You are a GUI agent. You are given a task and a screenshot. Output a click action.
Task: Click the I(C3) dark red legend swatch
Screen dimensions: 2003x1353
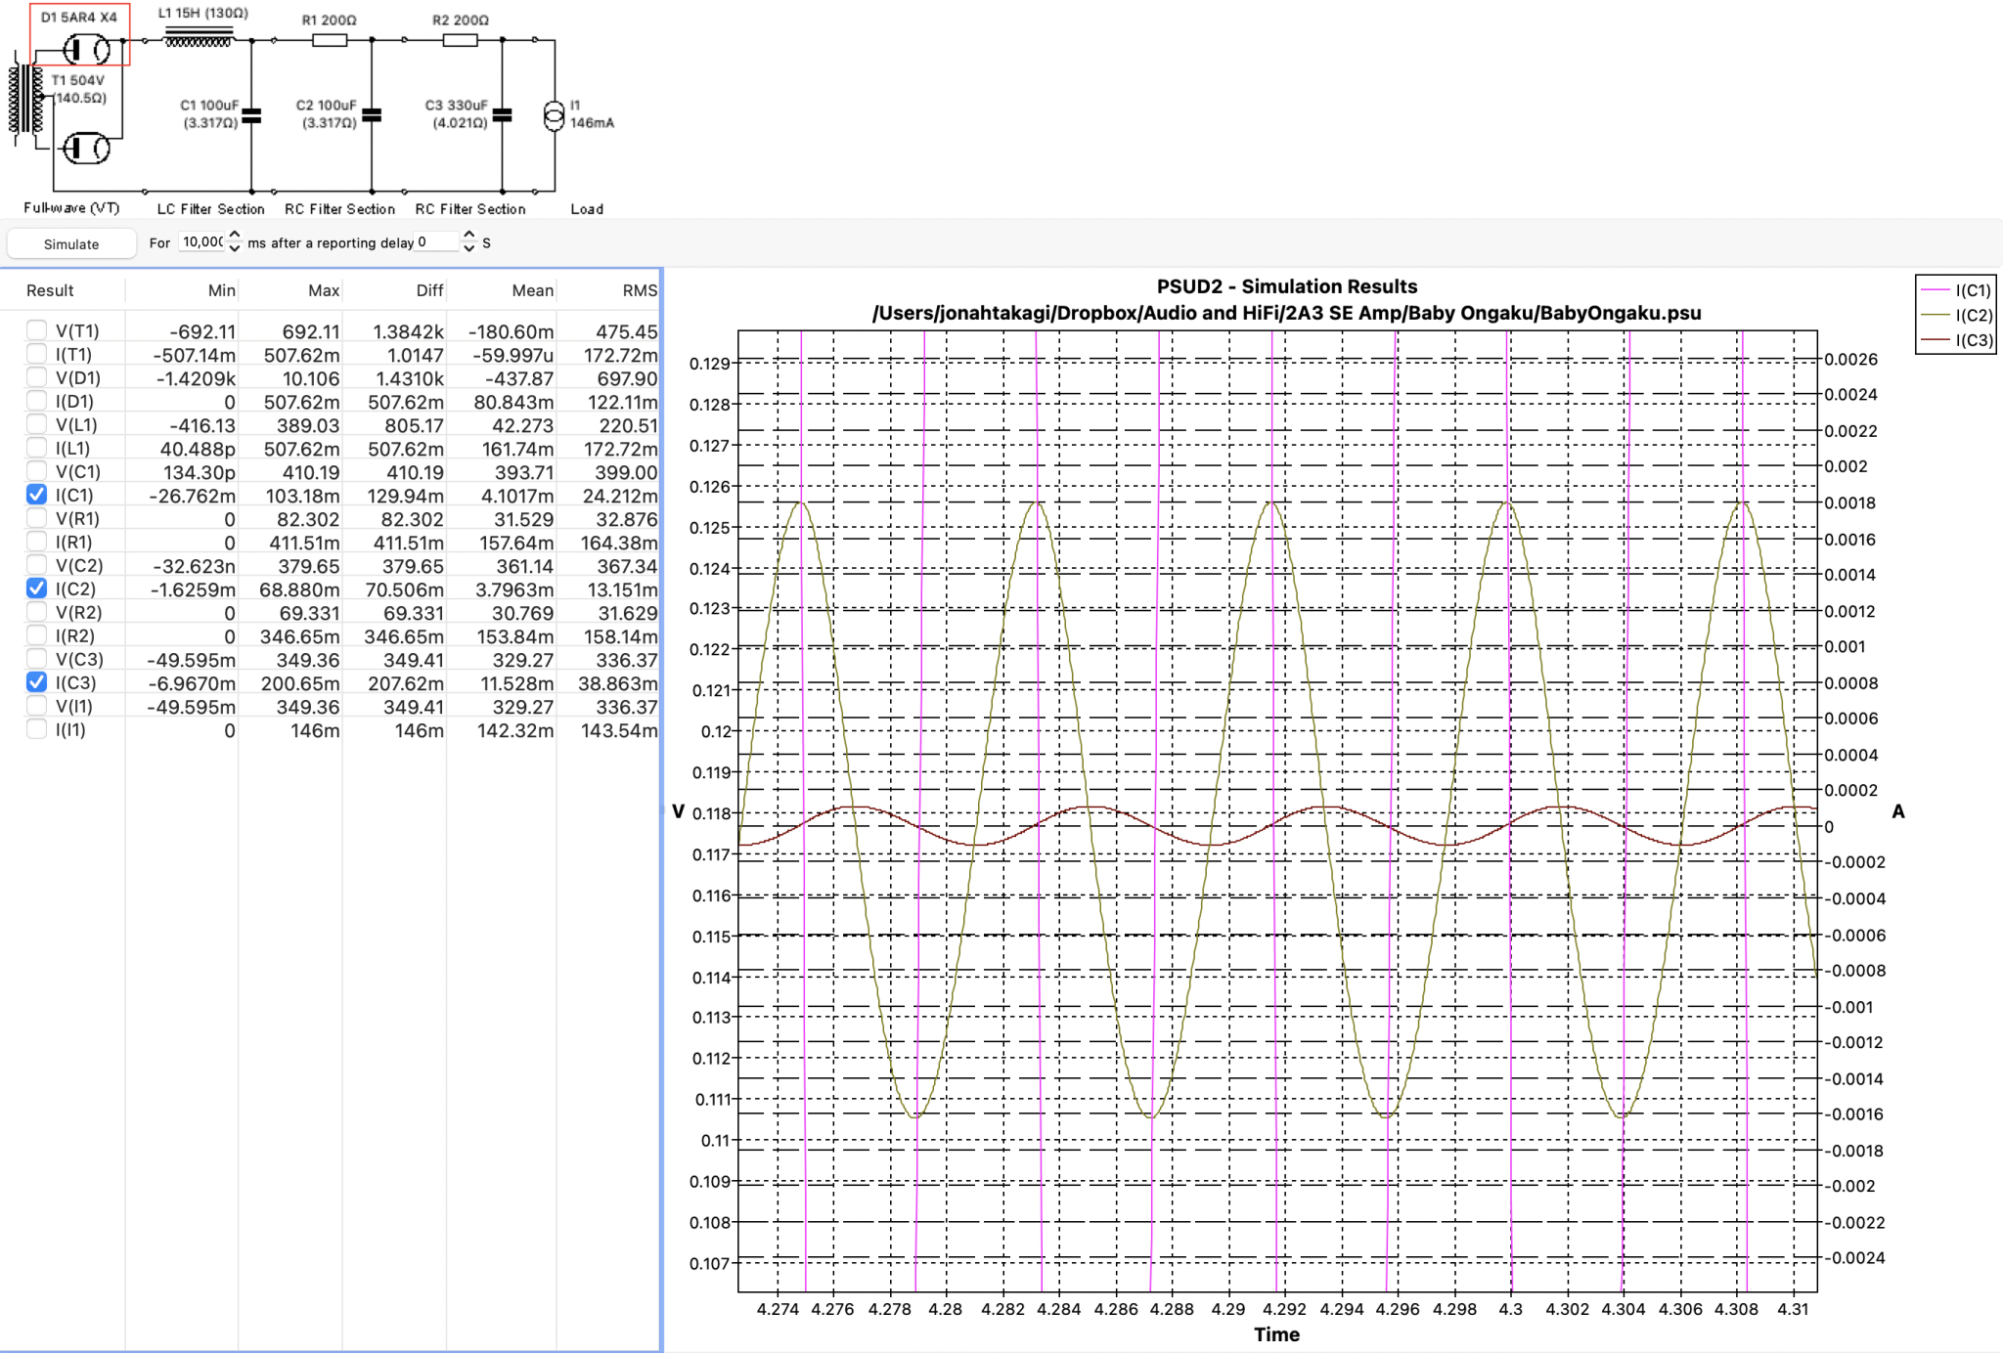[x=1936, y=340]
